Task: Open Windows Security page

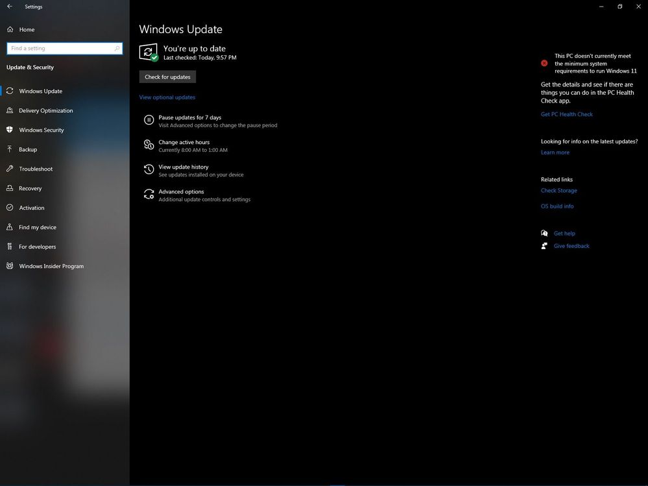Action: (42, 130)
